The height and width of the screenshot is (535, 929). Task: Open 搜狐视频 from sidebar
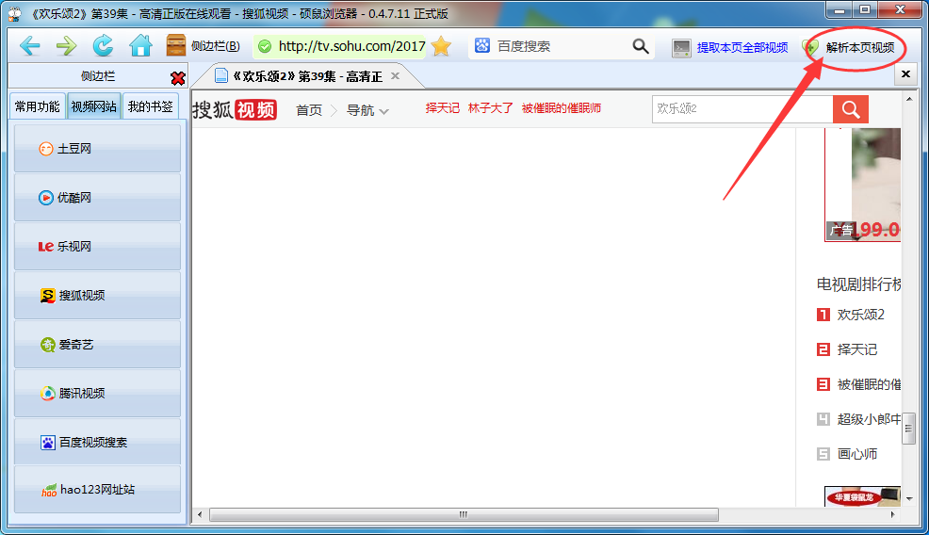point(97,295)
